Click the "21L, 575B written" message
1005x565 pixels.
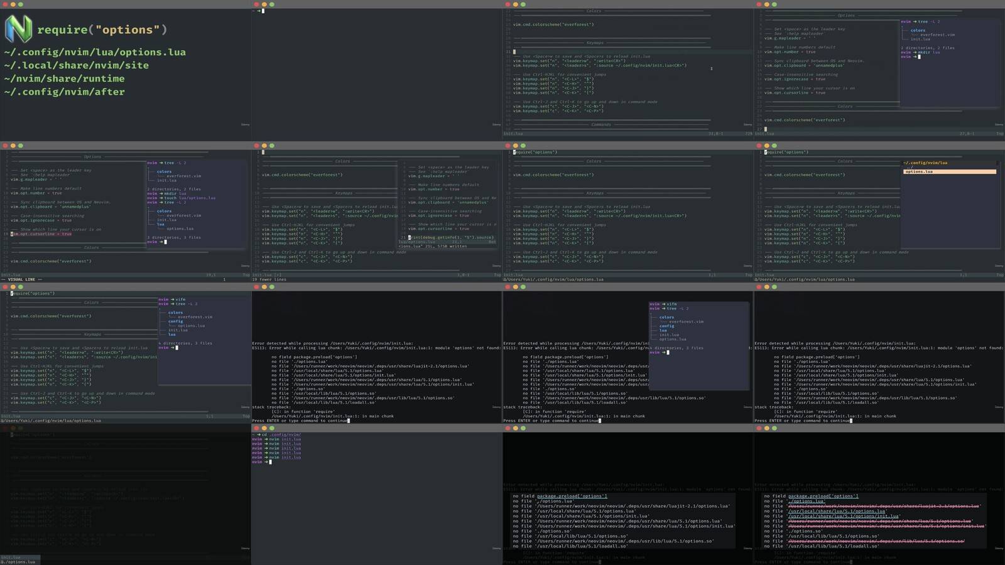pos(445,246)
